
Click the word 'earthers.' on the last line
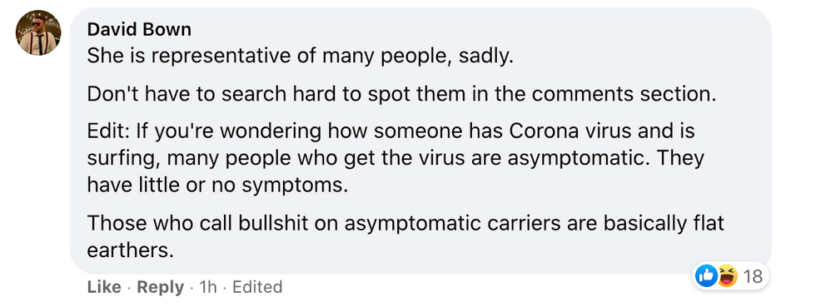coord(130,250)
